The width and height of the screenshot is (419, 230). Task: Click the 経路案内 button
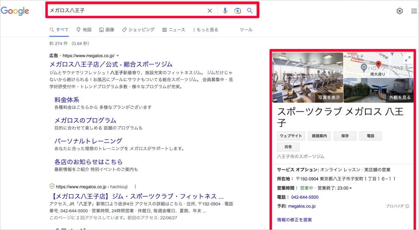coord(320,136)
